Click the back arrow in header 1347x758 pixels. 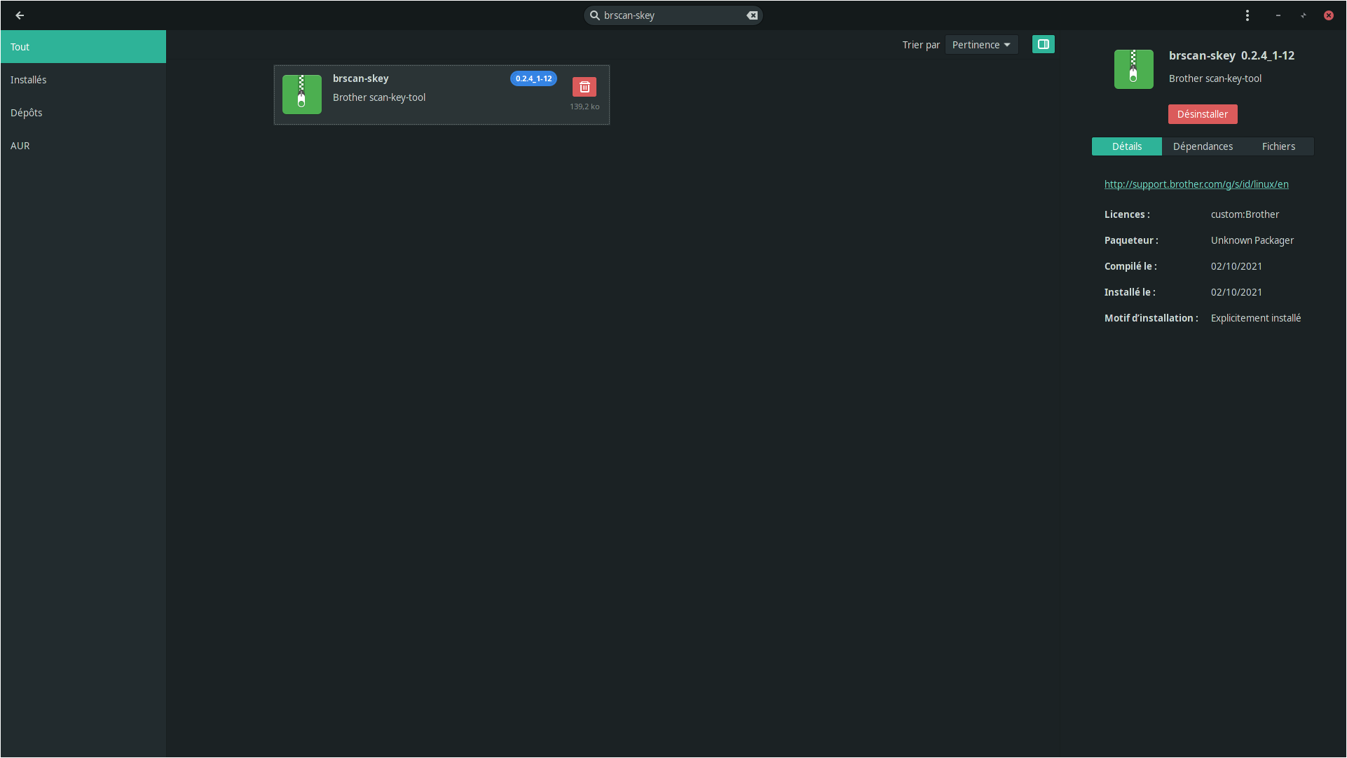[x=20, y=15]
